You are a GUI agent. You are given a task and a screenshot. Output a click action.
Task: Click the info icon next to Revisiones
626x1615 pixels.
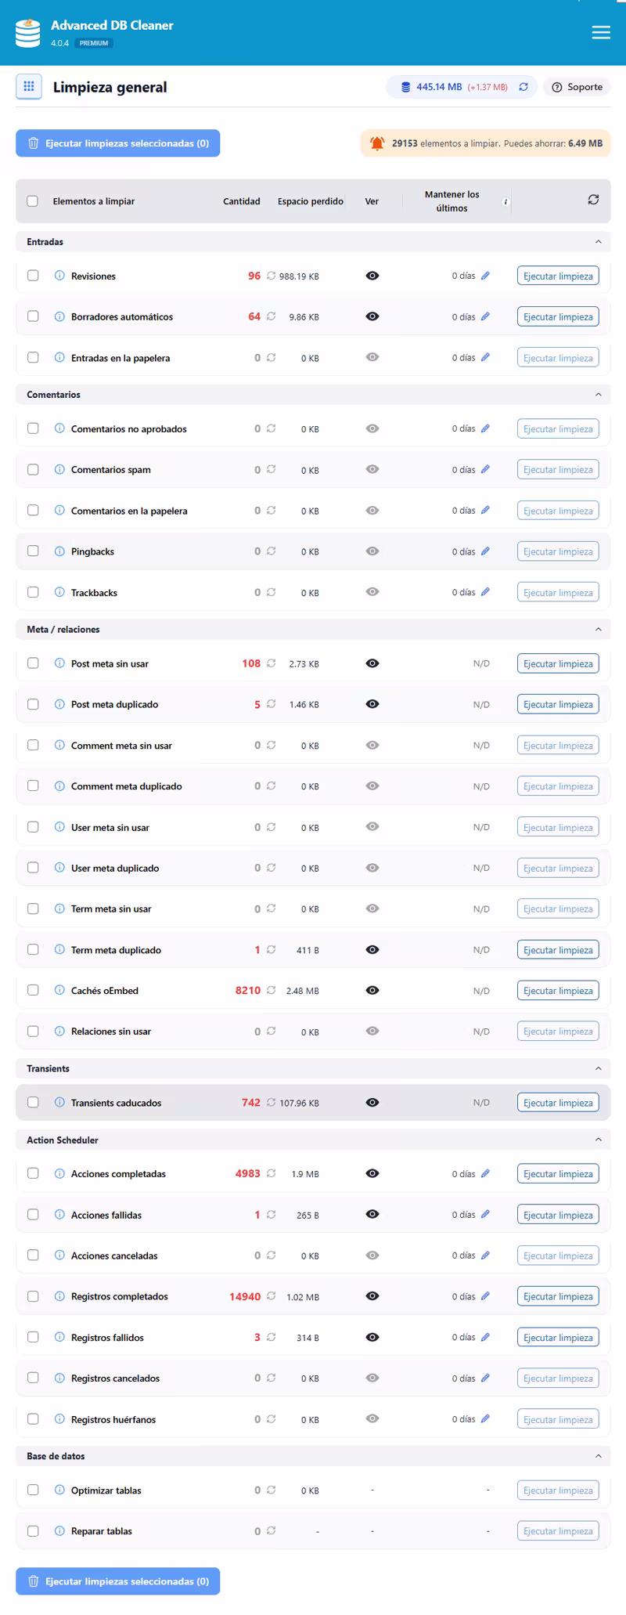(59, 276)
